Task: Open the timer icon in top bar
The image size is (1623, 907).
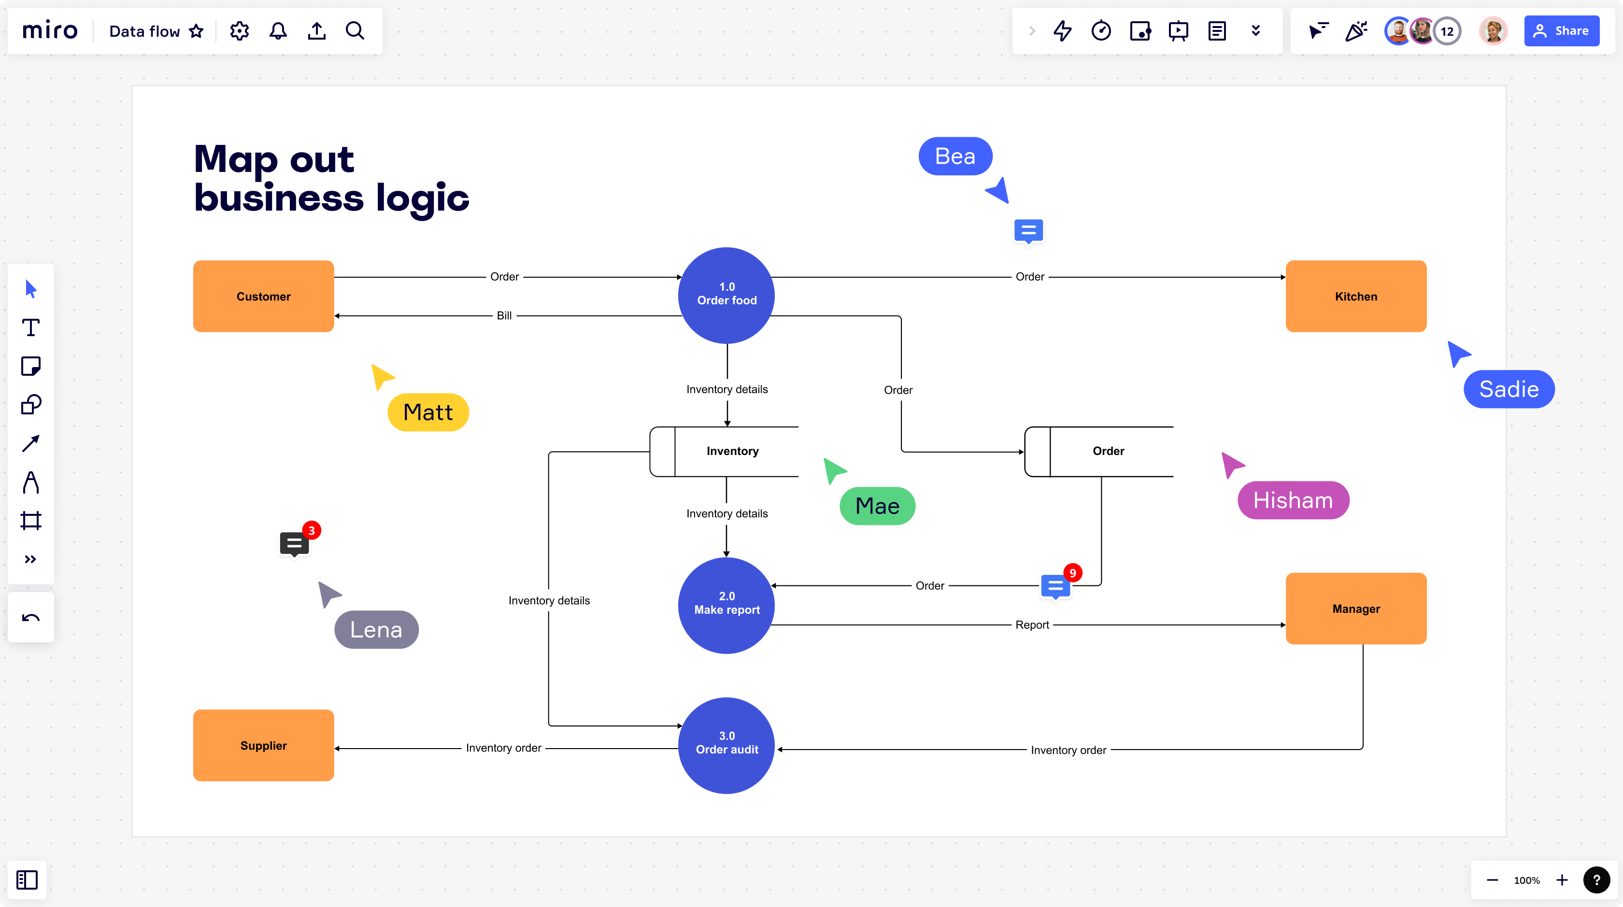Action: coord(1101,31)
